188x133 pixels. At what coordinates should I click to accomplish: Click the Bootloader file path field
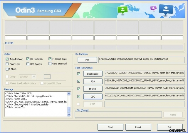[145, 74]
